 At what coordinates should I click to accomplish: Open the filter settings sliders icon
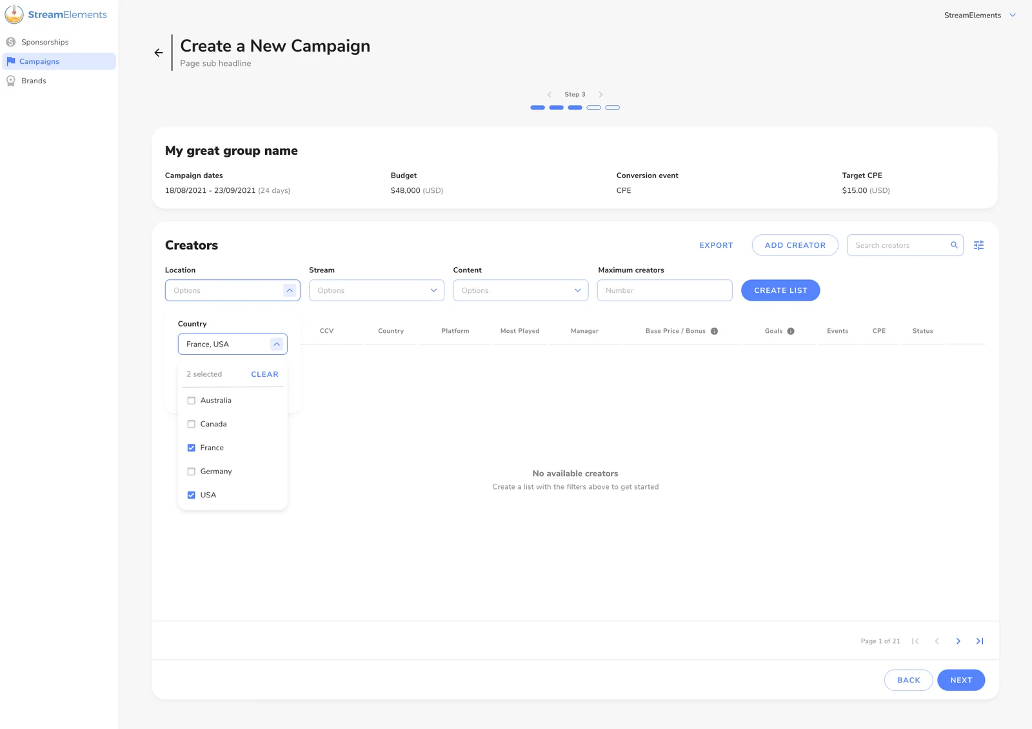pyautogui.click(x=978, y=245)
